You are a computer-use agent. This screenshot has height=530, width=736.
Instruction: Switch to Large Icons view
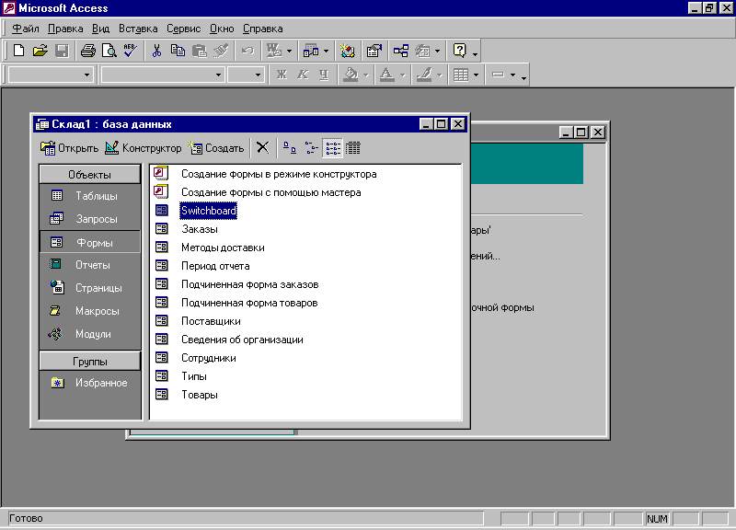click(x=290, y=148)
